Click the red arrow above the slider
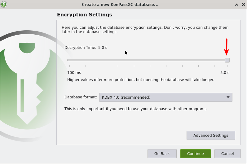Image resolution: width=247 pixels, height=164 pixels. [227, 46]
